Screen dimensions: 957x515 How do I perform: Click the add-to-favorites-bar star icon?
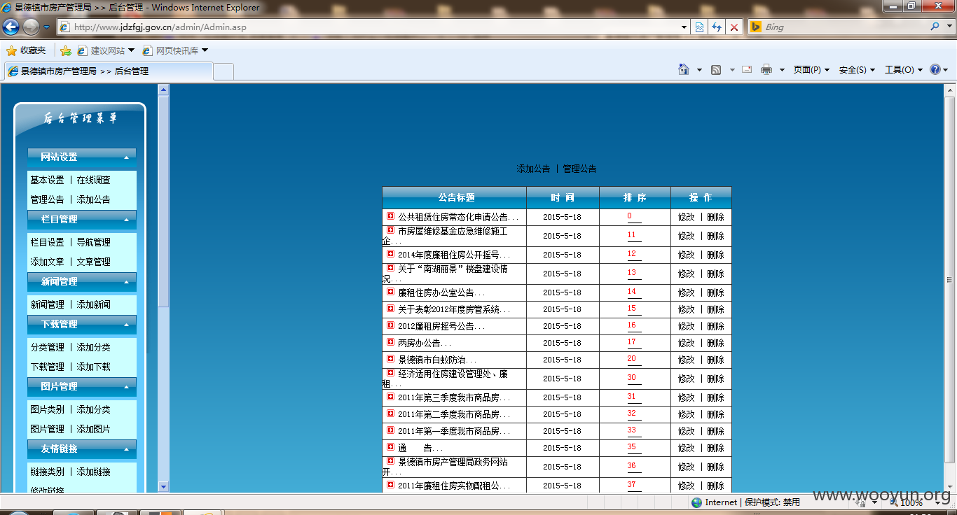click(65, 50)
